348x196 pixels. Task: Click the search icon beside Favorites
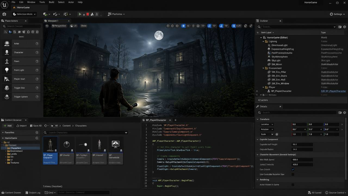(x=37, y=133)
